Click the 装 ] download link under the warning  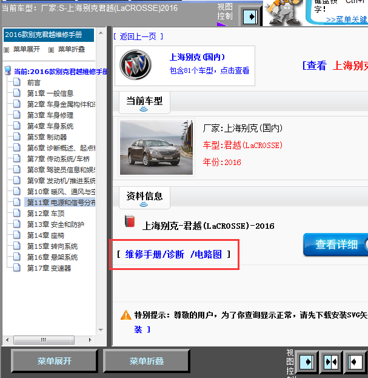click(142, 329)
